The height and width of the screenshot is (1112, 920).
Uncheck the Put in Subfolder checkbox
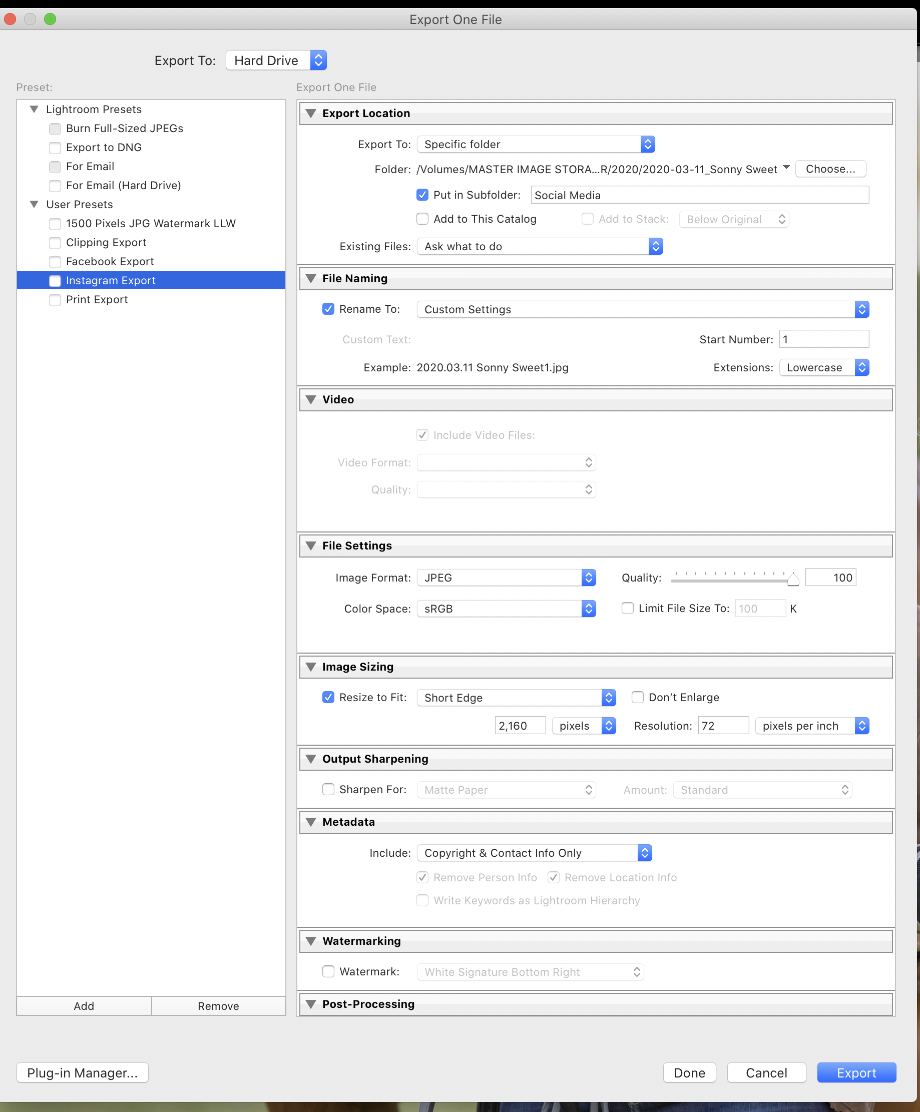coord(422,195)
